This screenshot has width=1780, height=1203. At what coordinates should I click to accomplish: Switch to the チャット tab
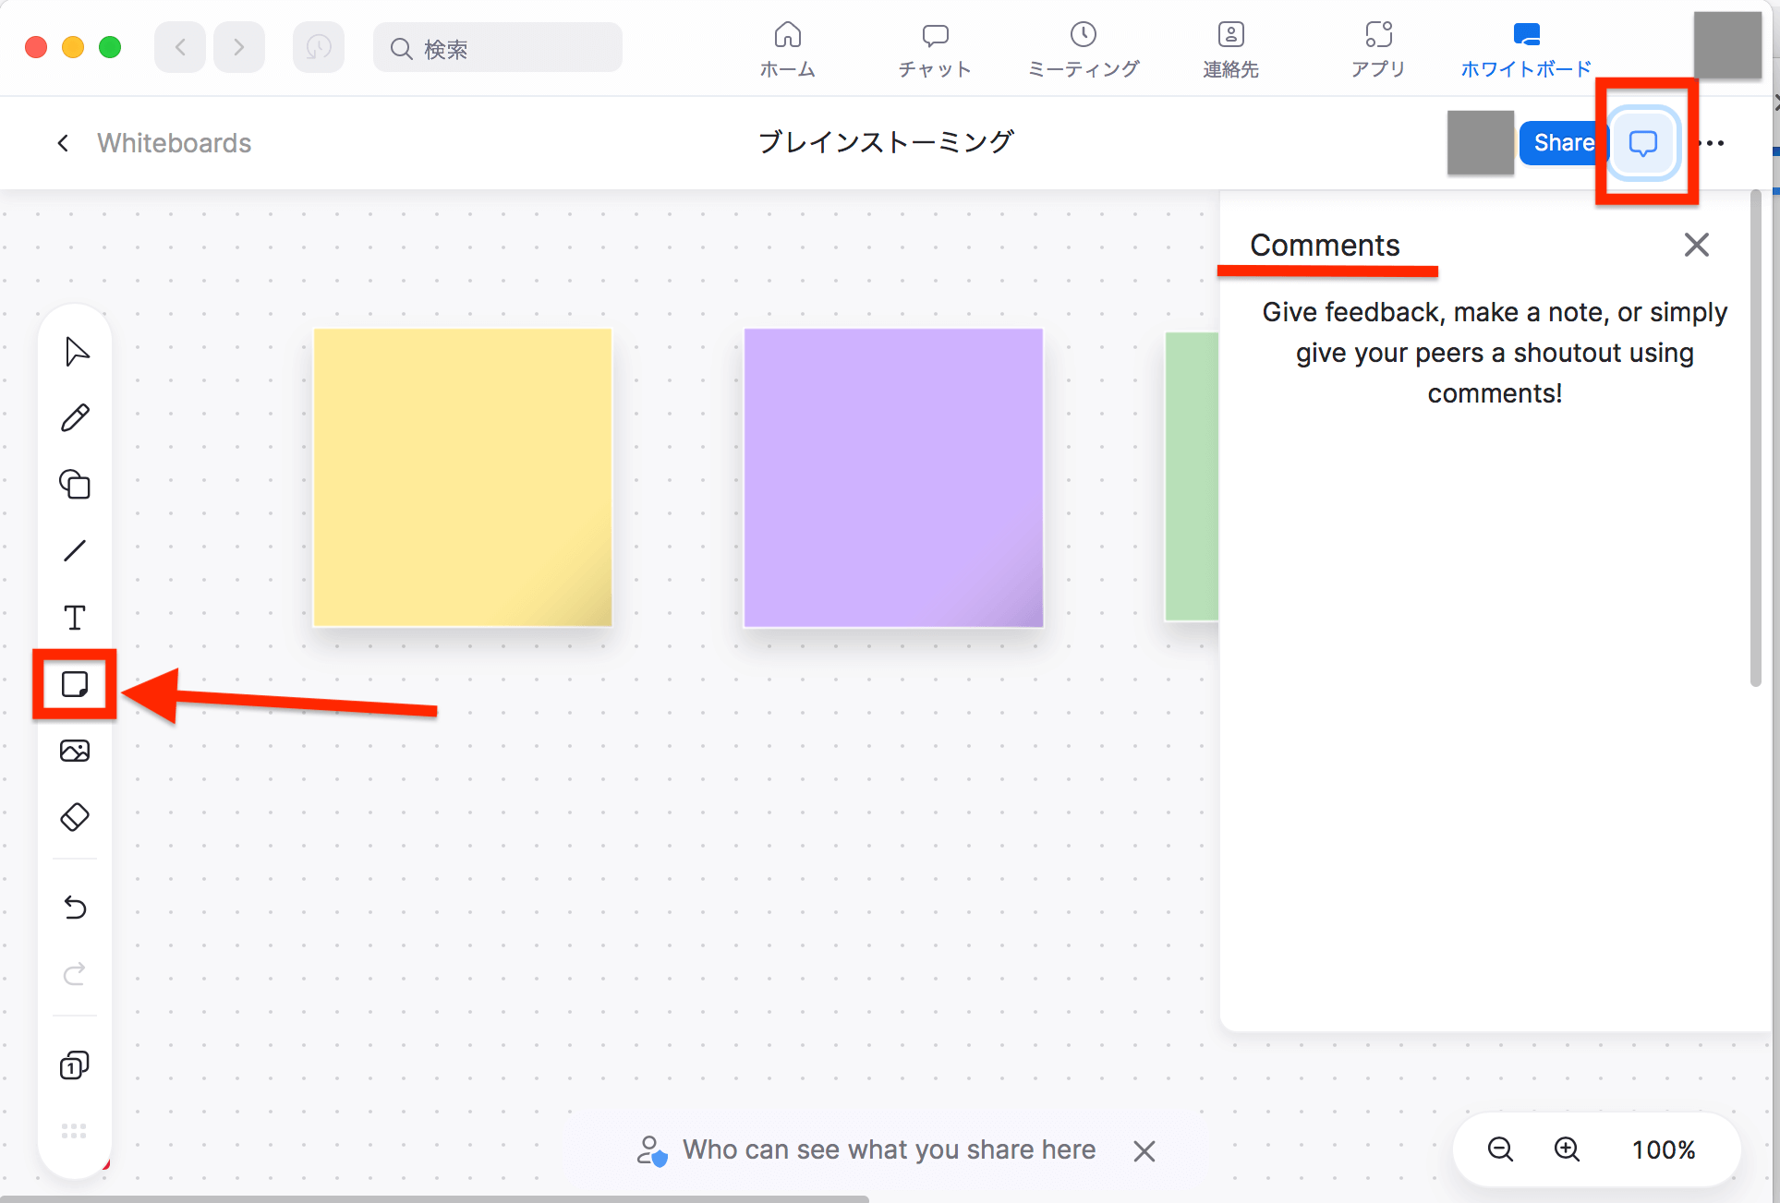935,48
